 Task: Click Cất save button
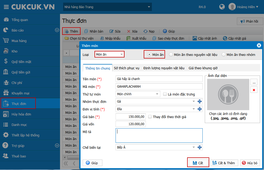point(198,163)
